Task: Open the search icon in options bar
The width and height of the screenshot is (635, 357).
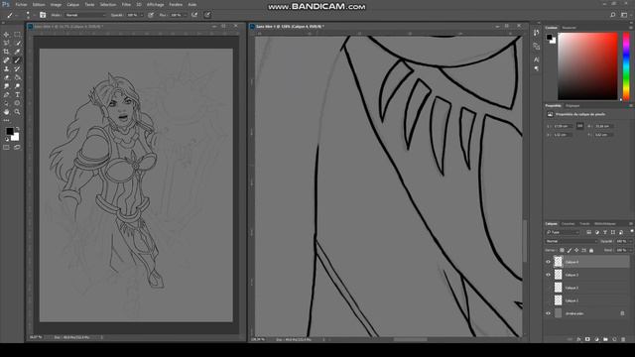Action: click(613, 15)
